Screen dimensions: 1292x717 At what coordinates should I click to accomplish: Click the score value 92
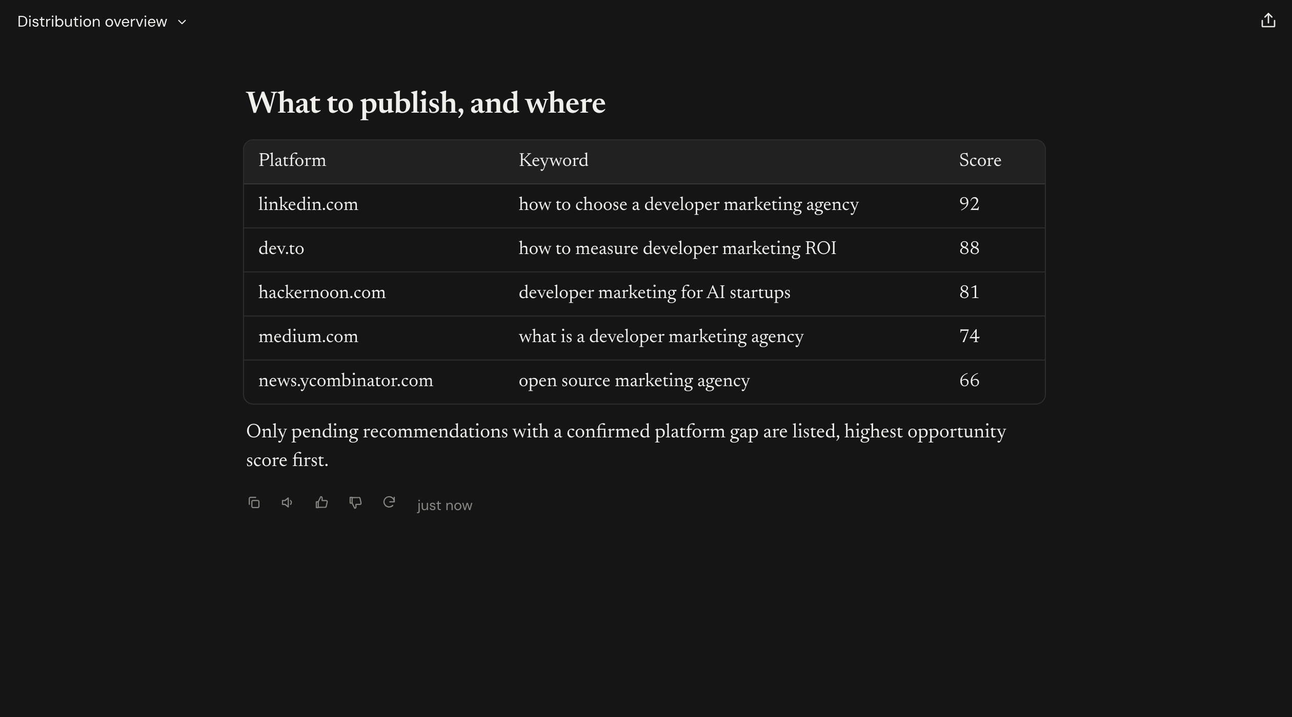coord(969,204)
